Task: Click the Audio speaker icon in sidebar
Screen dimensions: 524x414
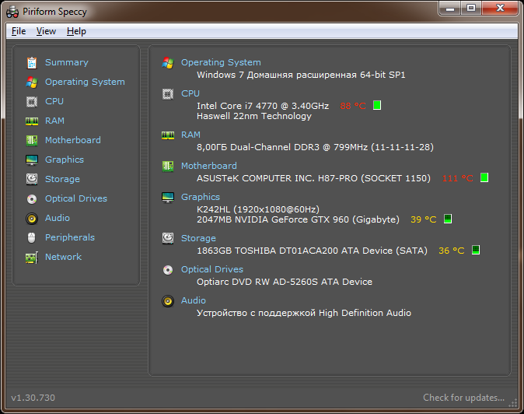Action: [32, 219]
